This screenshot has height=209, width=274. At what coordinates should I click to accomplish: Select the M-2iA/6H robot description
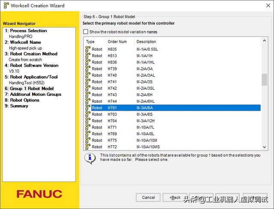tap(145, 95)
